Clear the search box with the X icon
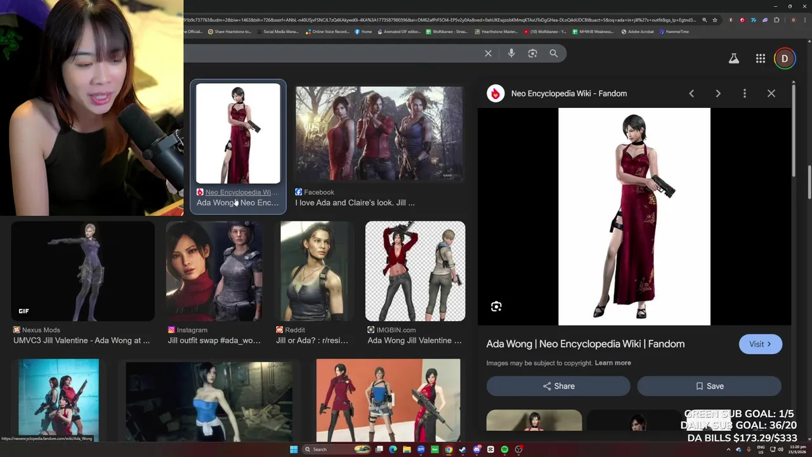This screenshot has width=812, height=457. point(488,53)
